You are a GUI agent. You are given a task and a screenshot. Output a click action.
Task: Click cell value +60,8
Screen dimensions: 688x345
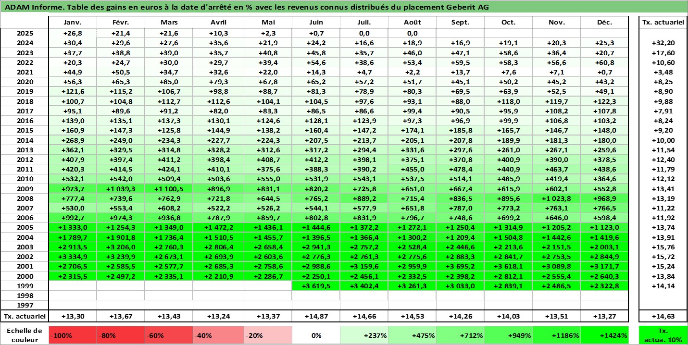click(x=605, y=62)
